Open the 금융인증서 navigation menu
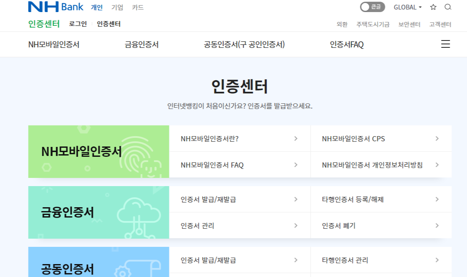 click(x=142, y=44)
